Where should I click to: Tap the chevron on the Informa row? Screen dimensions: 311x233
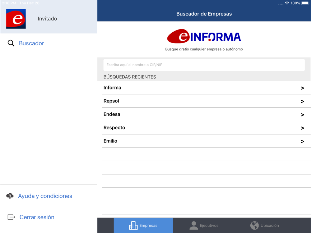pos(302,88)
